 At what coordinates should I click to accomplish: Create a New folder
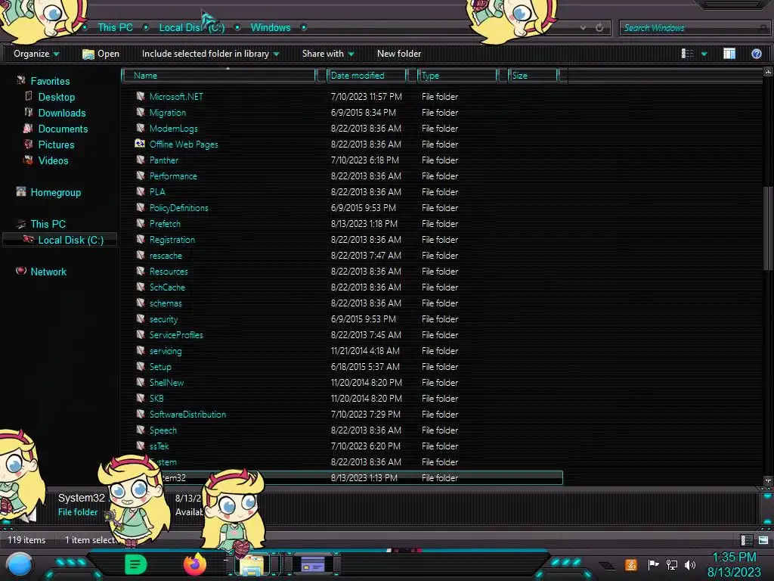(x=399, y=54)
